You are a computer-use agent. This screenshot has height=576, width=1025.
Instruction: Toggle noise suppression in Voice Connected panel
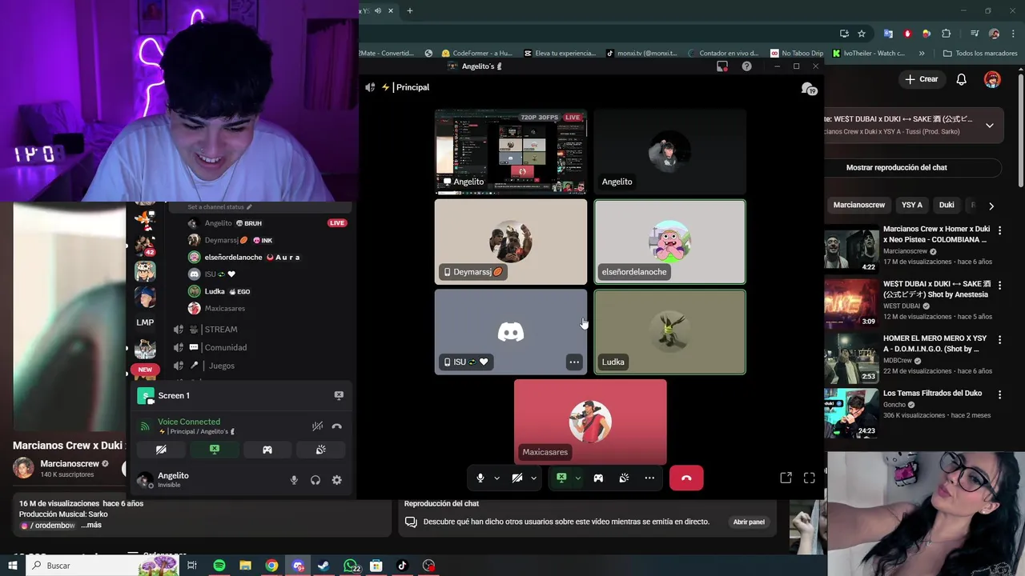point(317,426)
